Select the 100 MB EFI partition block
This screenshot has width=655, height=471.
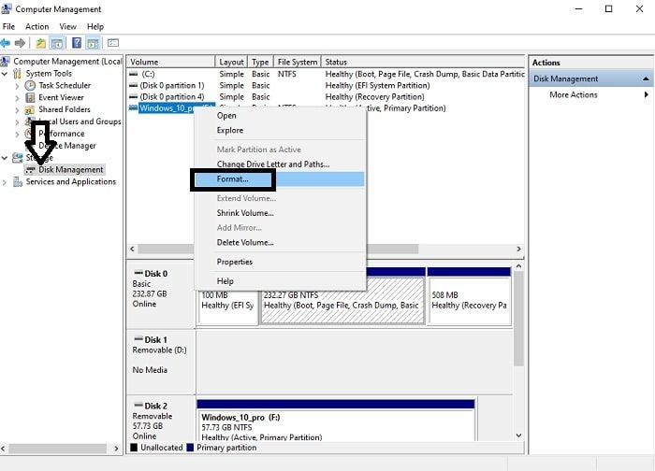tap(227, 308)
